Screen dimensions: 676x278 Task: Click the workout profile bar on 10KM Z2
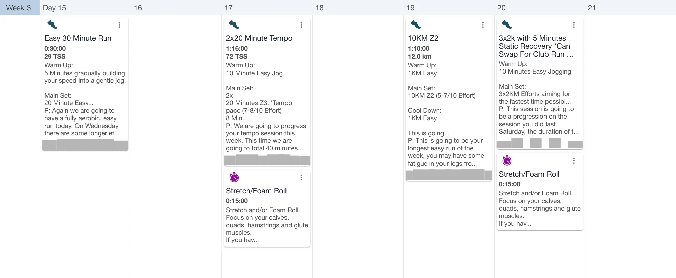tap(449, 175)
